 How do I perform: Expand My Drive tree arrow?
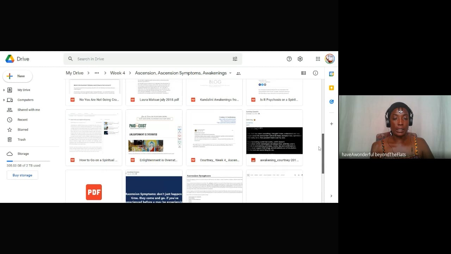4,90
